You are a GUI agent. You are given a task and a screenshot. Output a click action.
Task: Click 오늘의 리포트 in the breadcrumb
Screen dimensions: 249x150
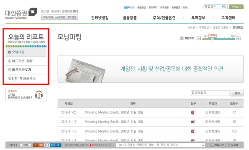click(x=221, y=28)
